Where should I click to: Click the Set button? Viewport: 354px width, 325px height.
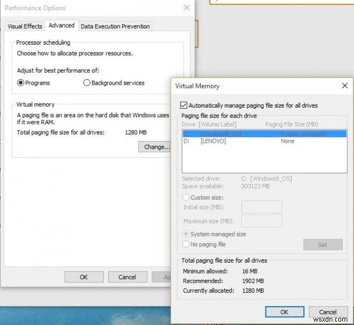[x=323, y=245]
